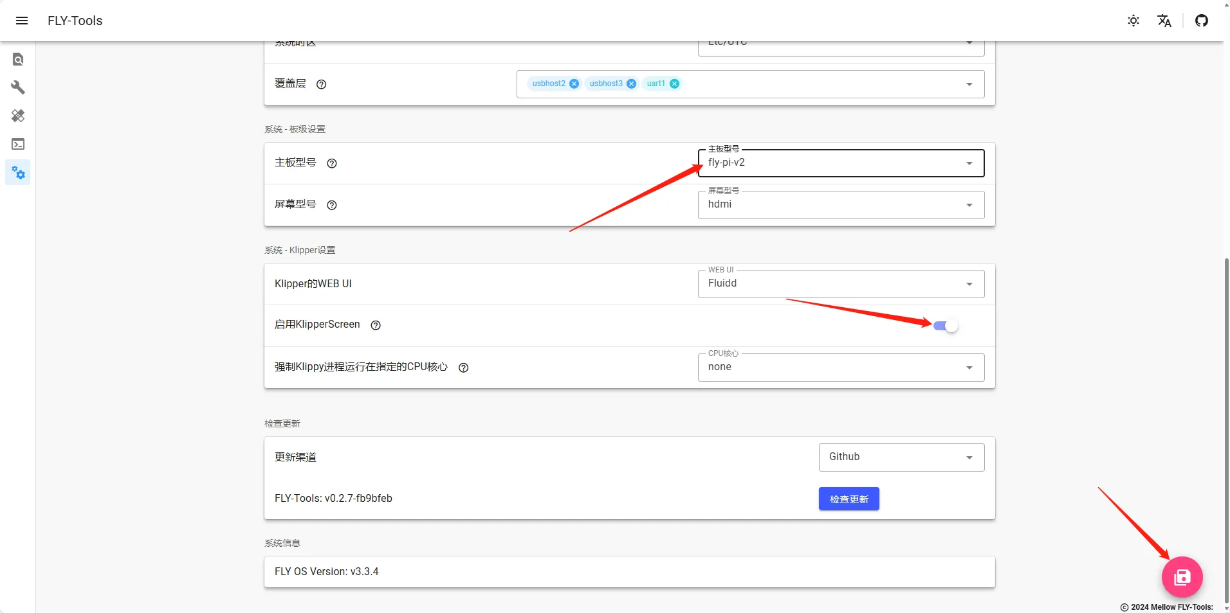Toggle the light/dark theme icon

(1133, 21)
